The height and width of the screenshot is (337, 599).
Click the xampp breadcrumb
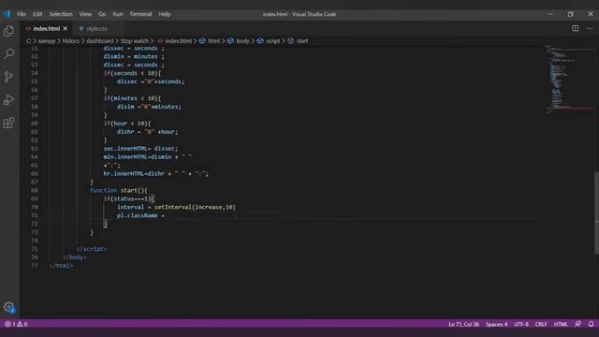pyautogui.click(x=47, y=41)
